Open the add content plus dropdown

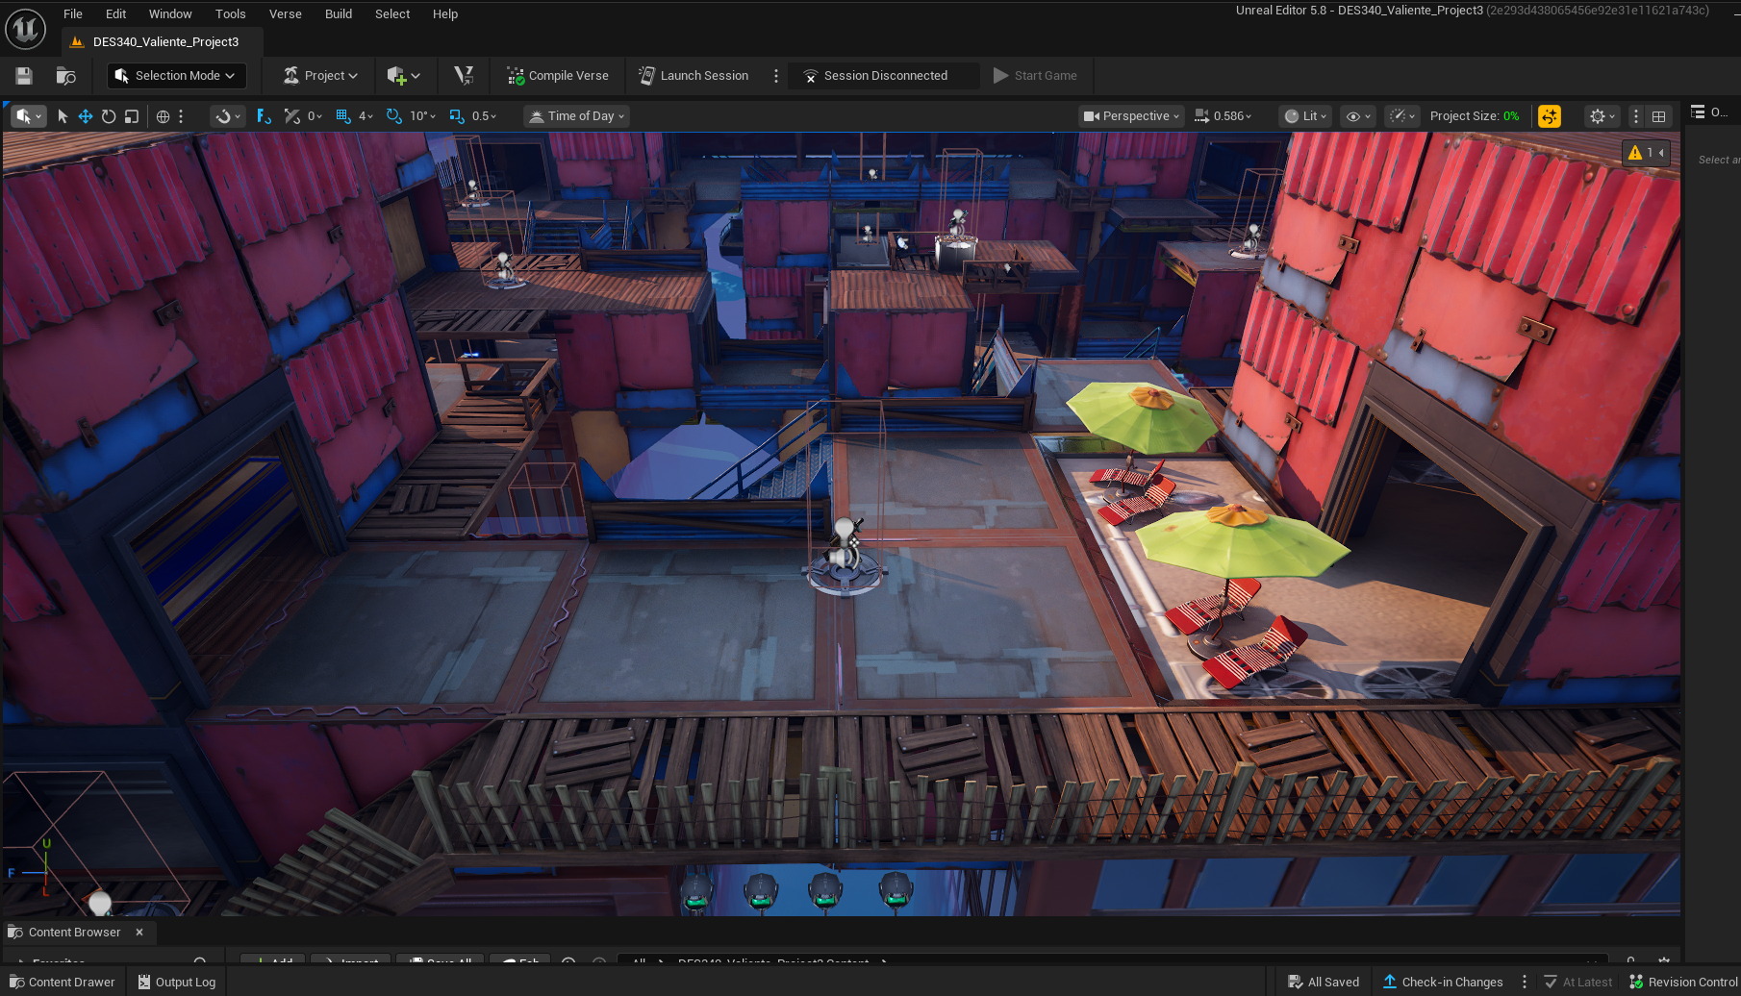click(x=404, y=76)
